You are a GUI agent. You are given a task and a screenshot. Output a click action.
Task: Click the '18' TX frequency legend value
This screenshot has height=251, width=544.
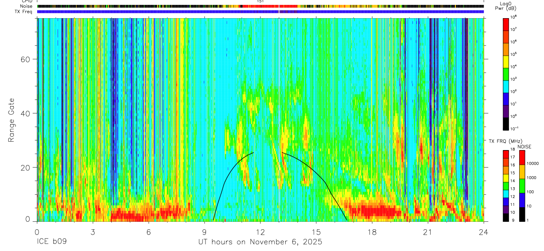(513, 150)
